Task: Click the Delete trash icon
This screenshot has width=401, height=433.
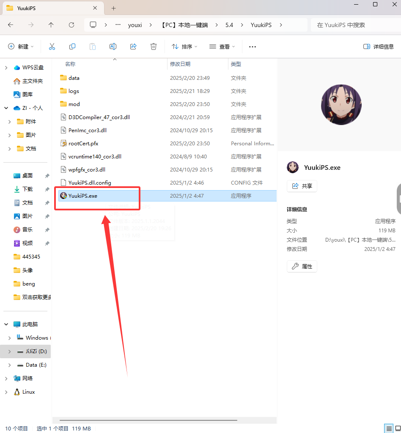Action: click(154, 46)
